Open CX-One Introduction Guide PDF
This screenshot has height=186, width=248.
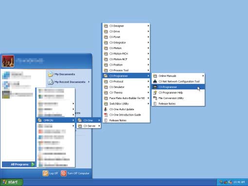pyautogui.click(x=126, y=115)
